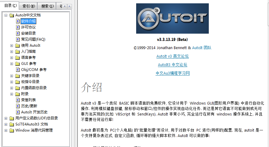Select the 历史/更新 topic text
The height and width of the screenshot is (147, 269).
[29, 106]
